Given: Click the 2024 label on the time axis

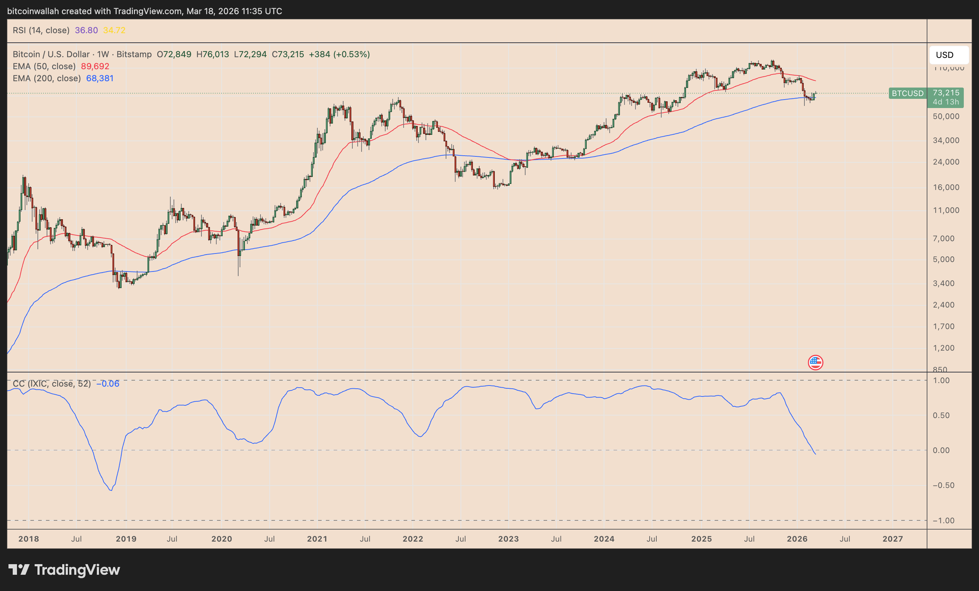Looking at the screenshot, I should click(x=604, y=539).
